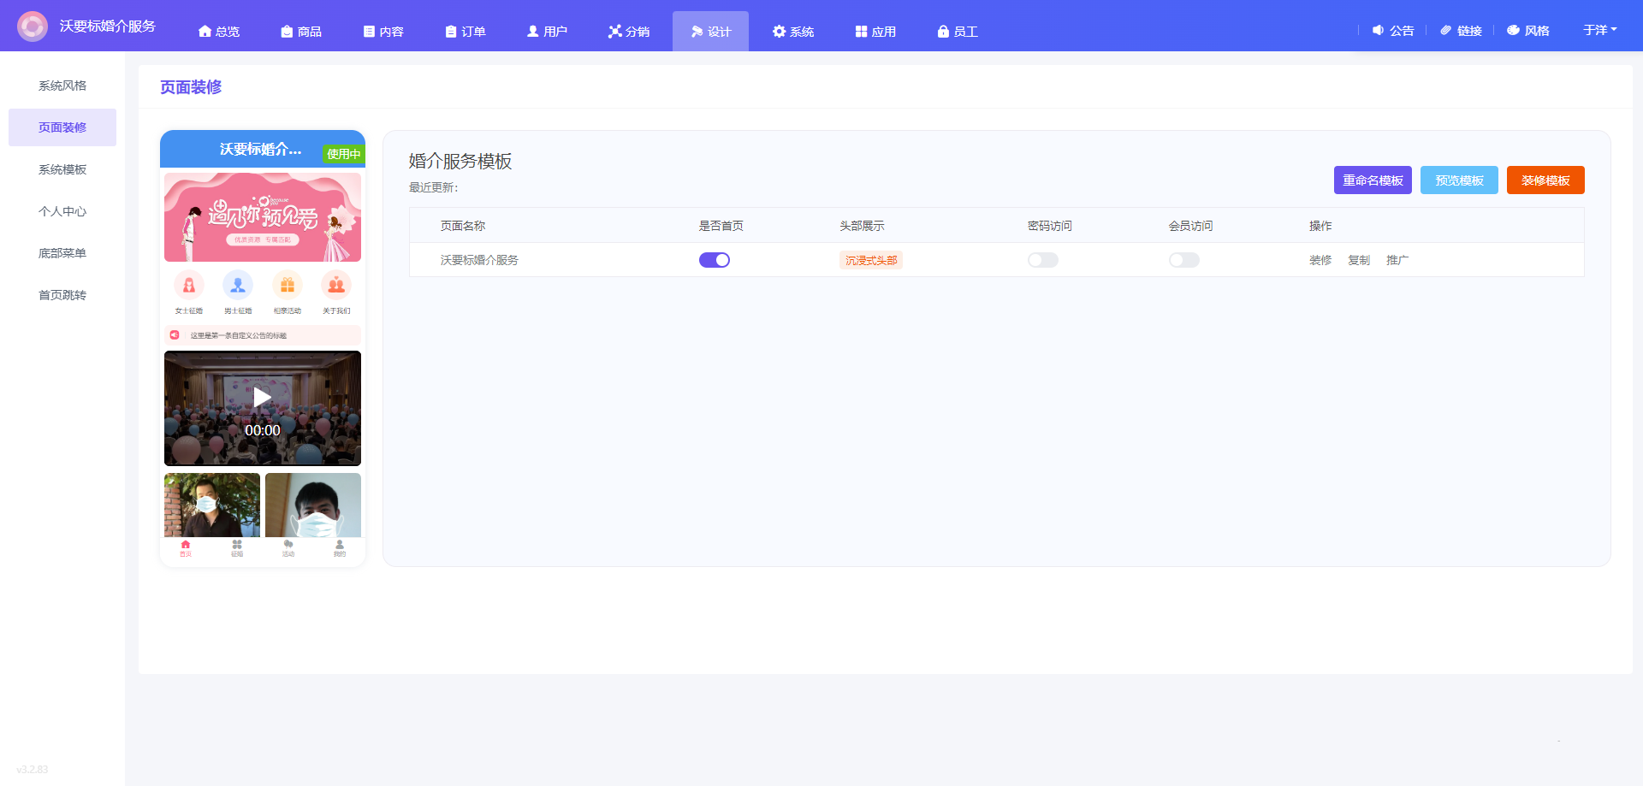Open the 风格 style palette icon

(1513, 31)
